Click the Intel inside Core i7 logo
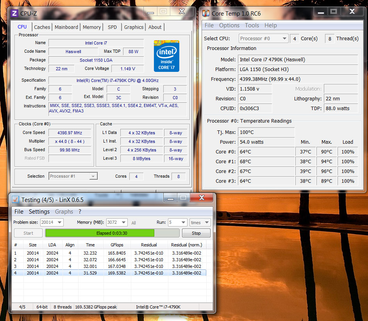Screen dimensions: 368x321 click(166, 56)
